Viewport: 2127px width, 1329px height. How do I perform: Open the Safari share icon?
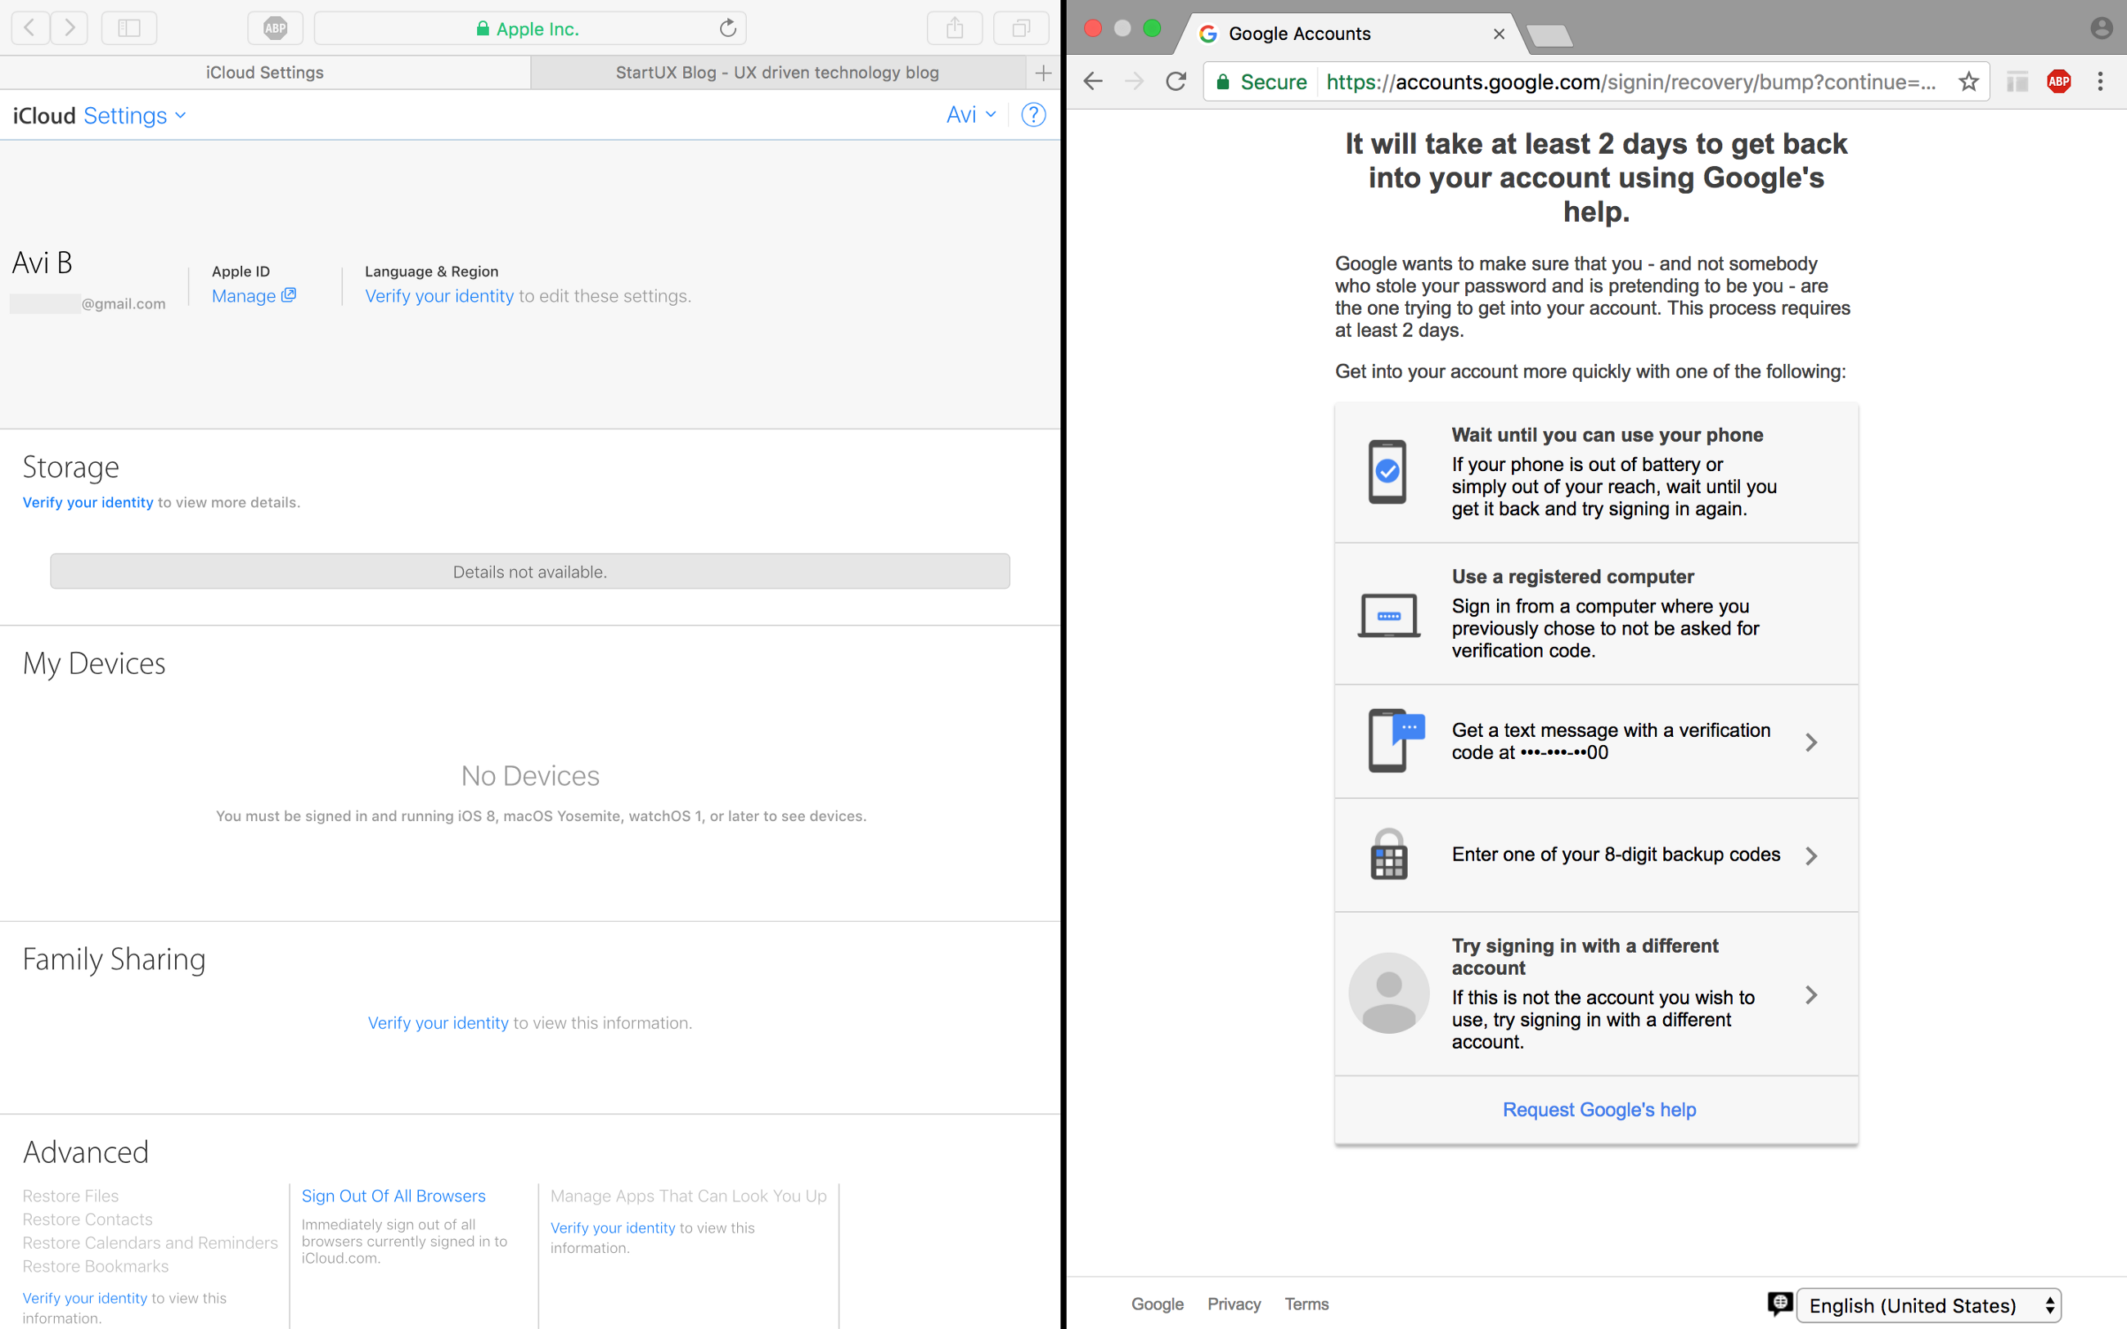(955, 28)
